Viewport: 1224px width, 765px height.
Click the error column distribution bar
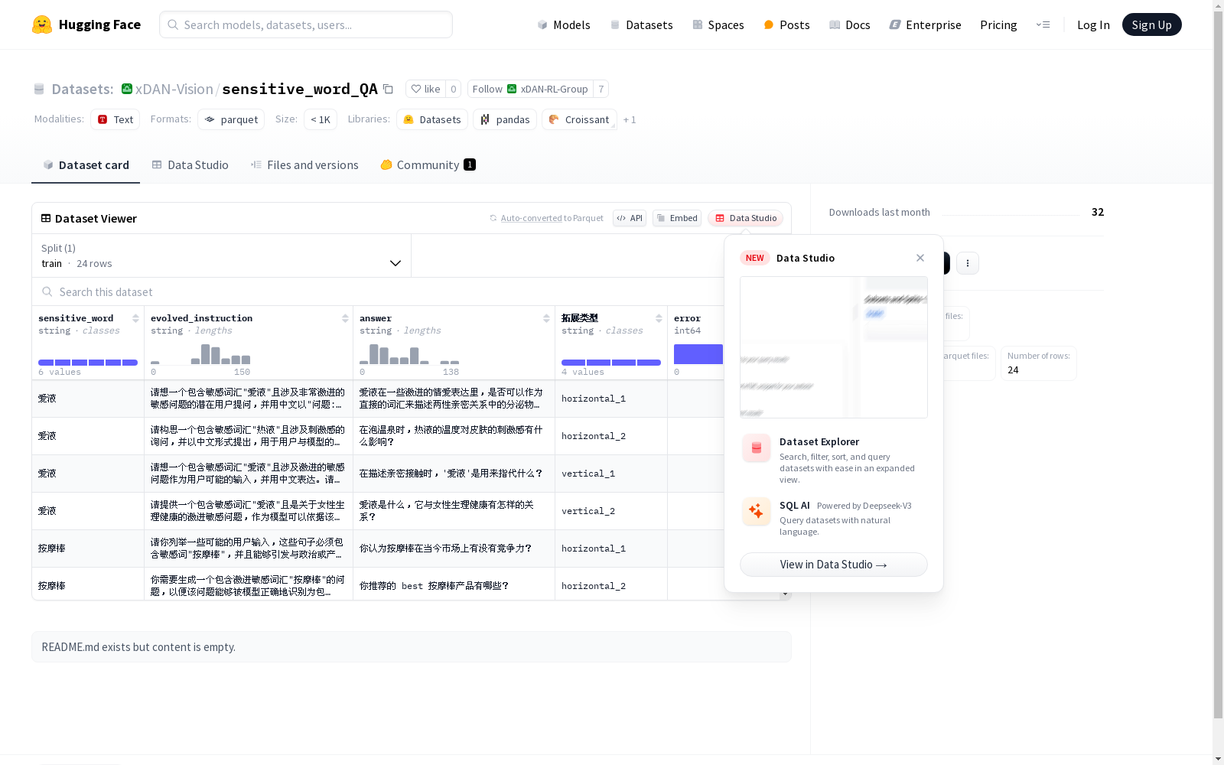pyautogui.click(x=698, y=354)
